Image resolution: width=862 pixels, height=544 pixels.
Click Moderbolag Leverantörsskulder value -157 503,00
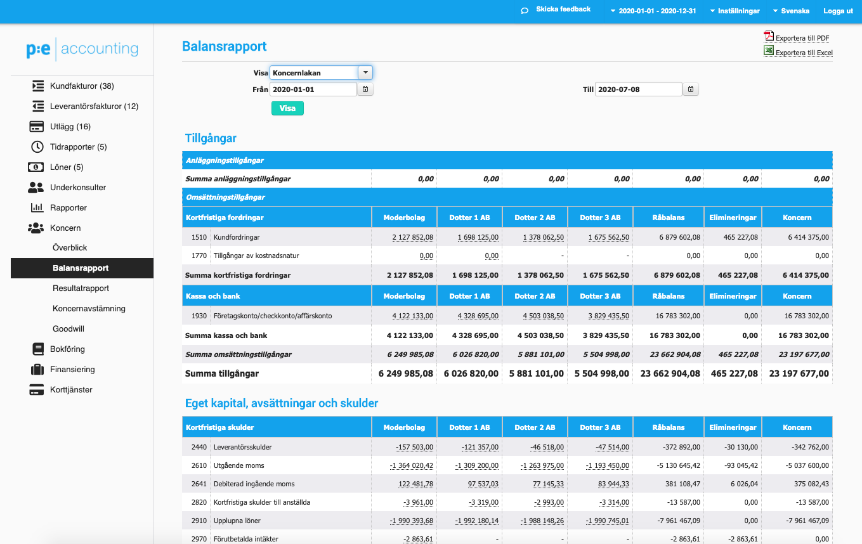[x=414, y=447]
